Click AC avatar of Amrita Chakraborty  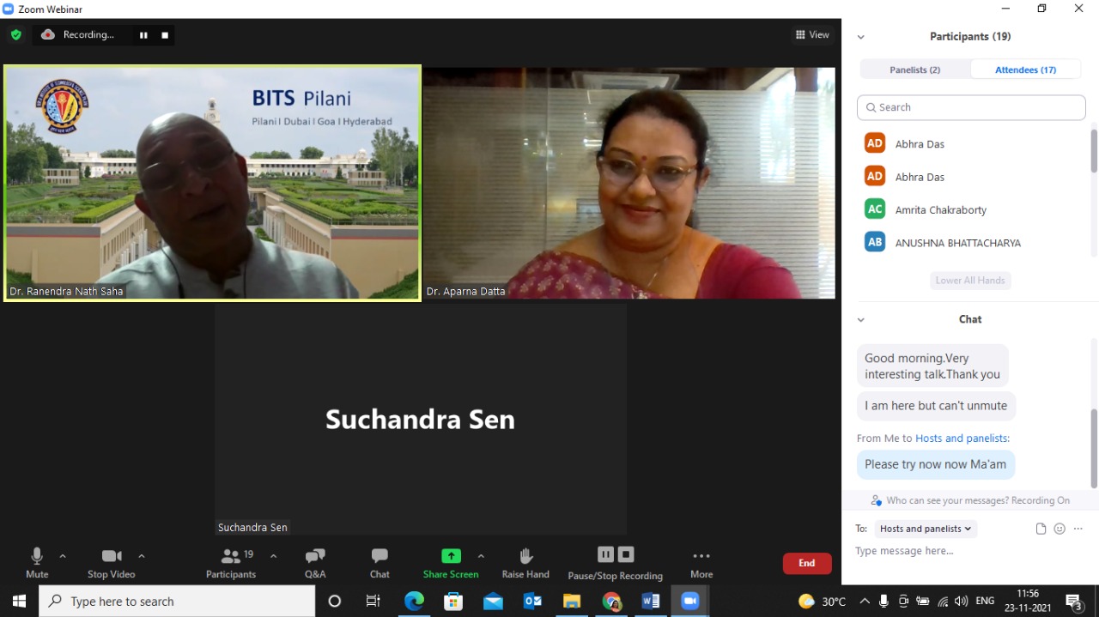click(875, 209)
